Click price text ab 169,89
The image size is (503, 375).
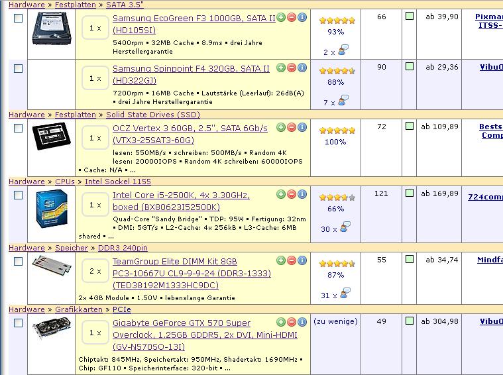click(440, 193)
